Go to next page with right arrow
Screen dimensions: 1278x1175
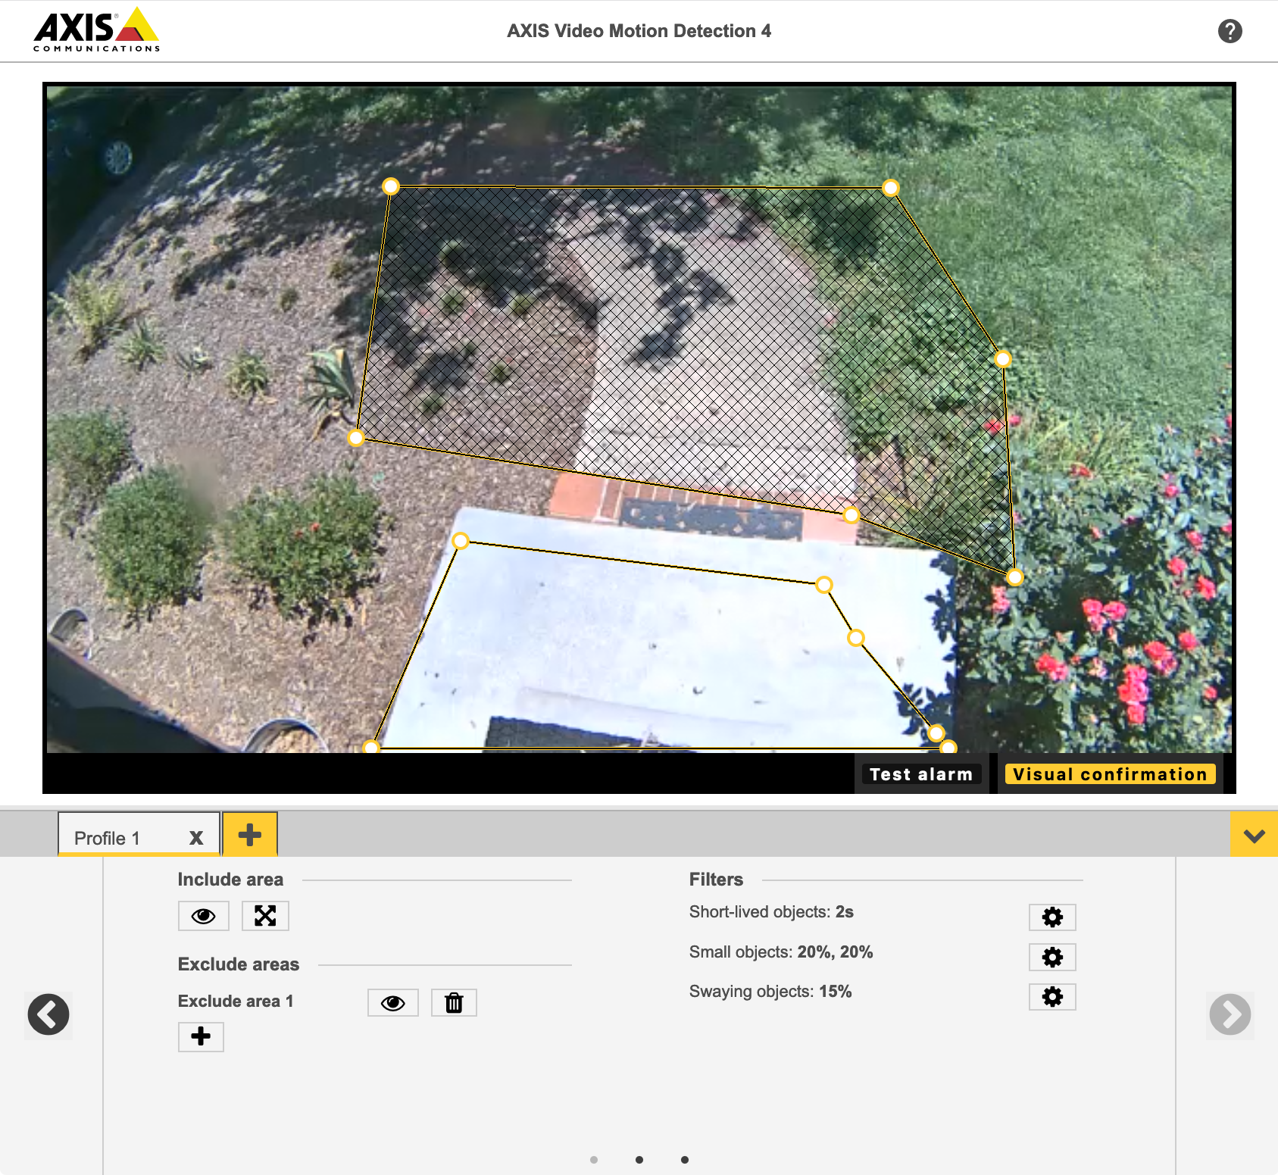tap(1230, 1014)
